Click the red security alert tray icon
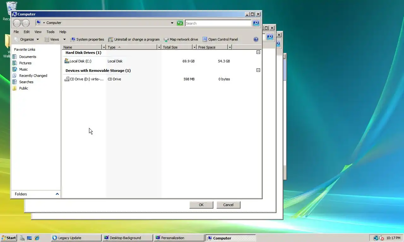 tap(381, 238)
